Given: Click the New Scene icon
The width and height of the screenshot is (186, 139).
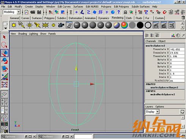Looking at the screenshot, I should pyautogui.click(x=27, y=12).
